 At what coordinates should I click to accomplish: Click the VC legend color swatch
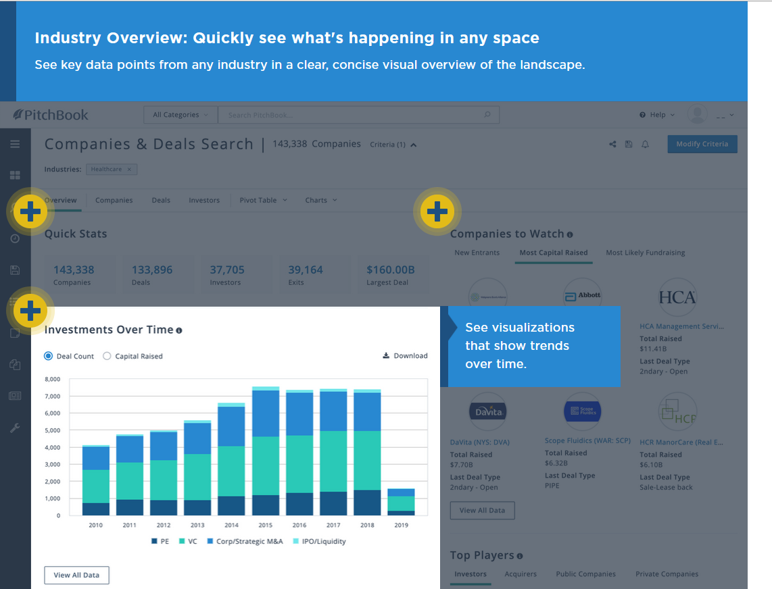coord(182,541)
